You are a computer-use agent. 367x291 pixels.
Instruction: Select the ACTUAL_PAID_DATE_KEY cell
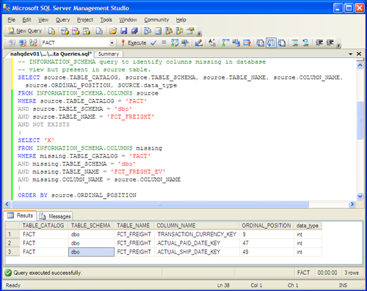(x=197, y=243)
